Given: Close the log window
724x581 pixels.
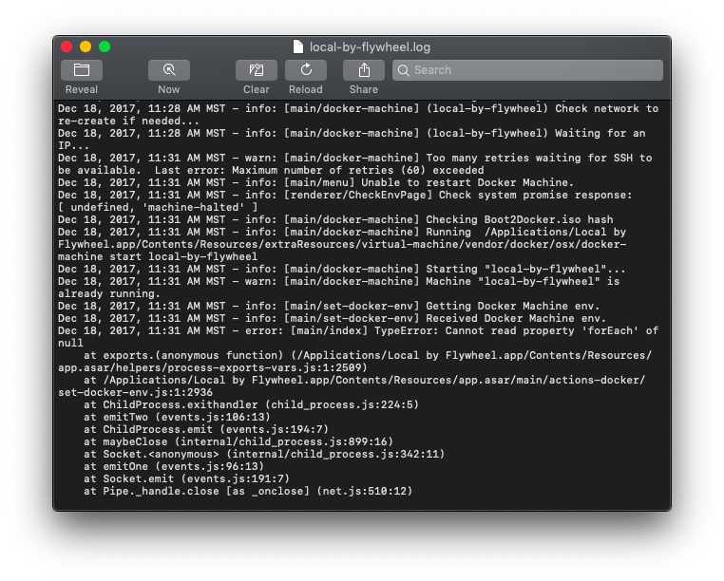Looking at the screenshot, I should [x=67, y=47].
